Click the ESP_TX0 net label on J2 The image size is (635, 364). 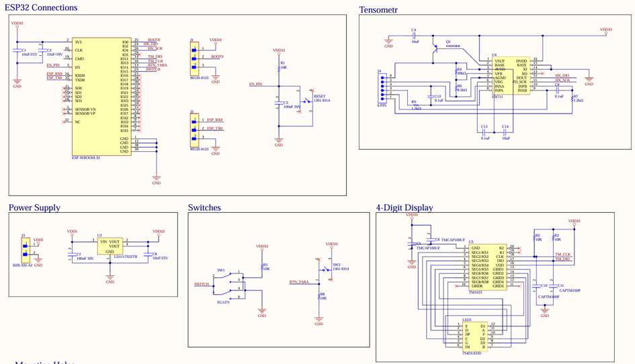click(x=214, y=128)
